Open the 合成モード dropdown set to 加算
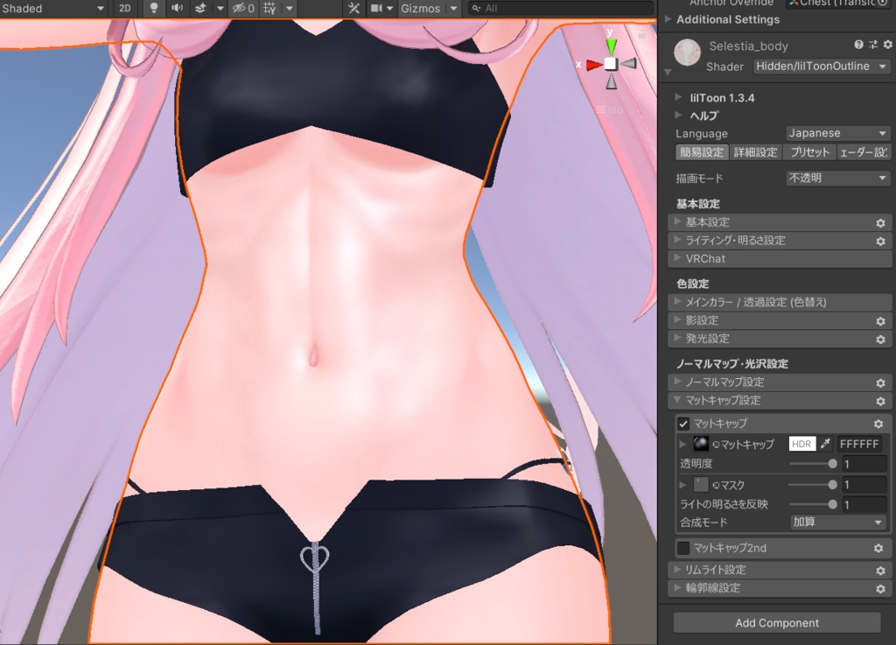Viewport: 896px width, 645px height. point(836,522)
